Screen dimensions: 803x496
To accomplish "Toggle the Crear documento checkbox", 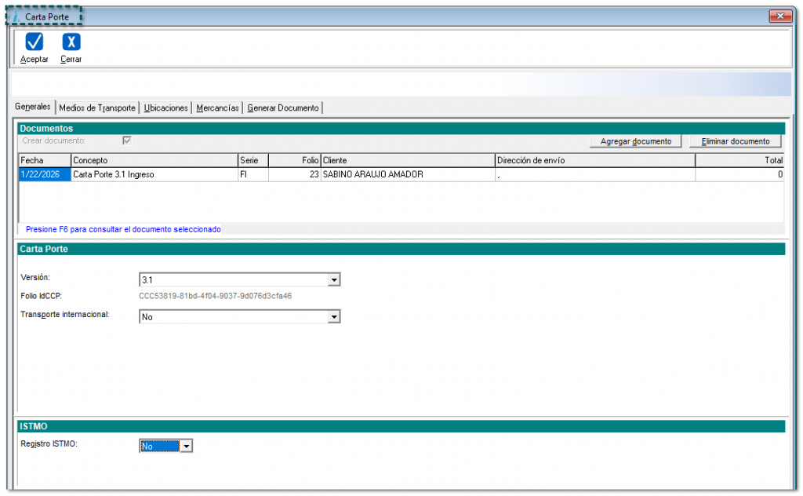I will [126, 140].
